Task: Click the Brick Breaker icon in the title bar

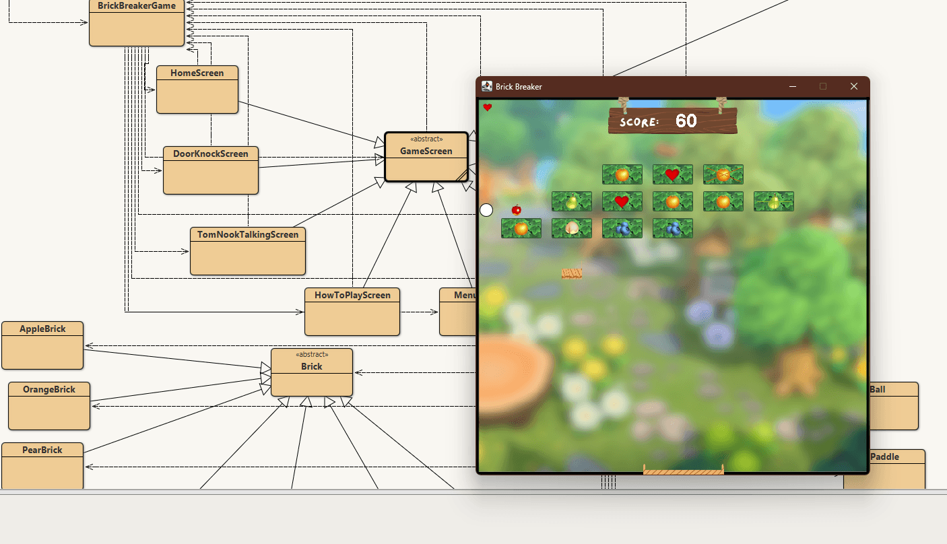Action: tap(486, 86)
